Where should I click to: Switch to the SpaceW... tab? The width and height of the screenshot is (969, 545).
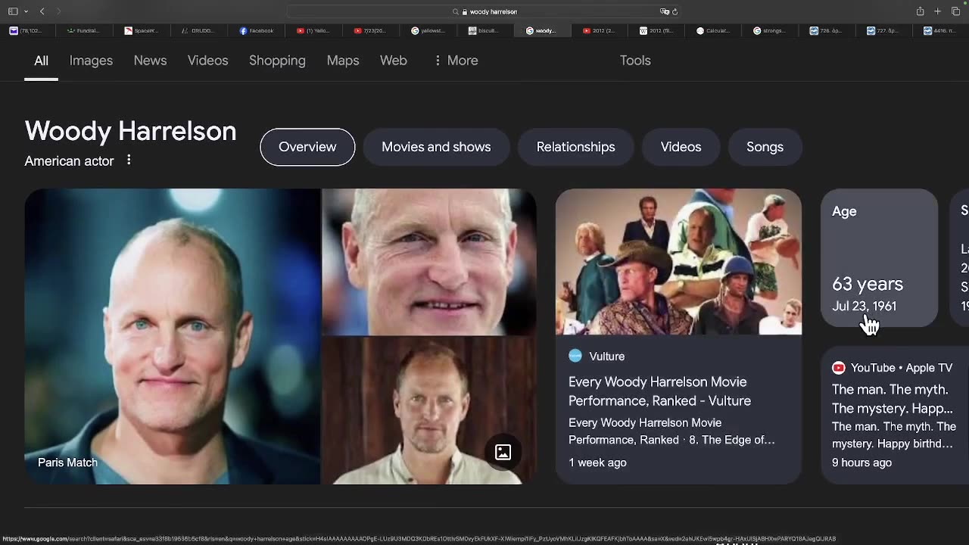pyautogui.click(x=141, y=31)
